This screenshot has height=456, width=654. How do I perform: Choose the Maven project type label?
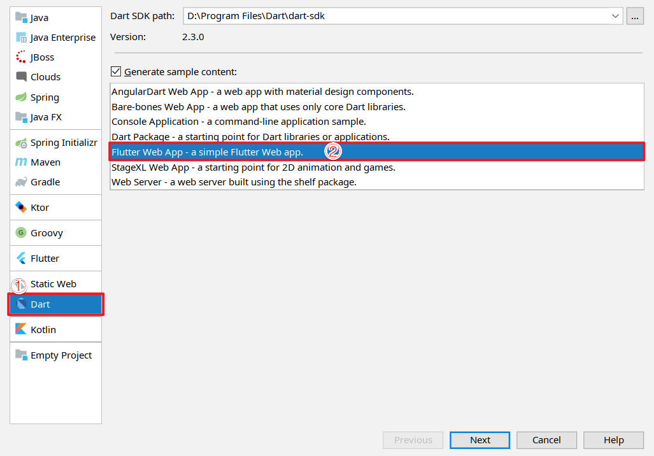point(45,162)
